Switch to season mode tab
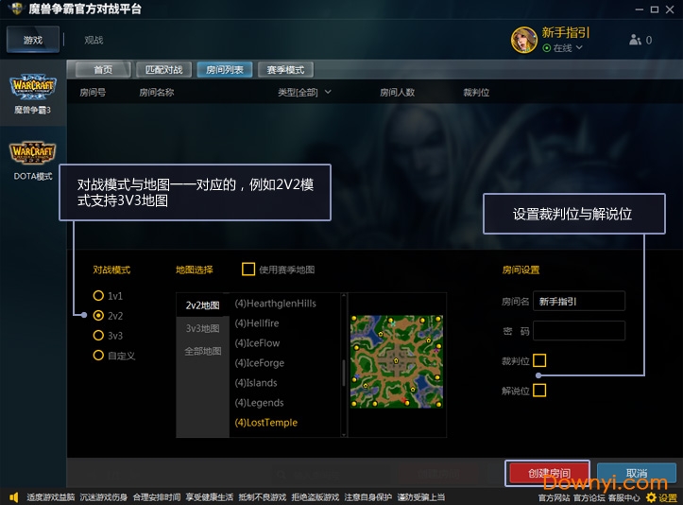This screenshot has height=505, width=683. tap(284, 70)
